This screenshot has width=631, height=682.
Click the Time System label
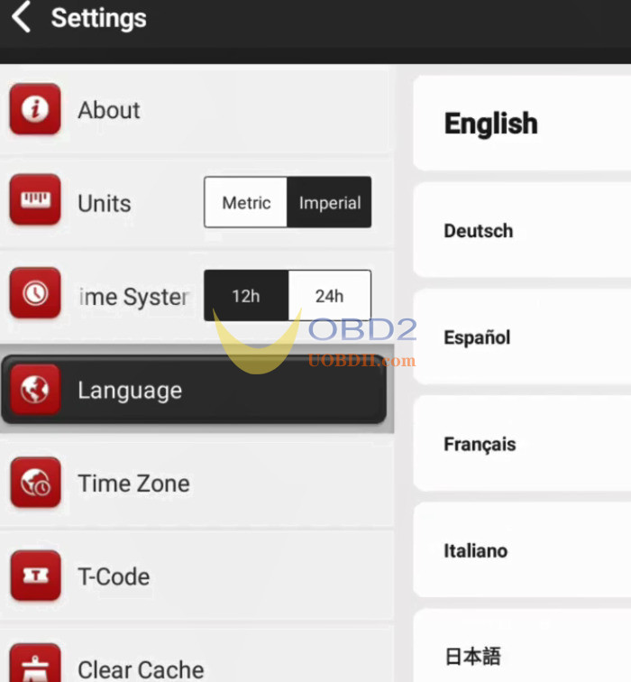coord(133,297)
